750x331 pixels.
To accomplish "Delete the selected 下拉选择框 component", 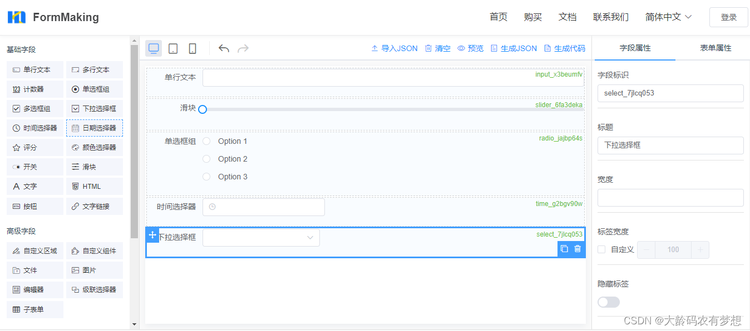I will click(x=578, y=249).
